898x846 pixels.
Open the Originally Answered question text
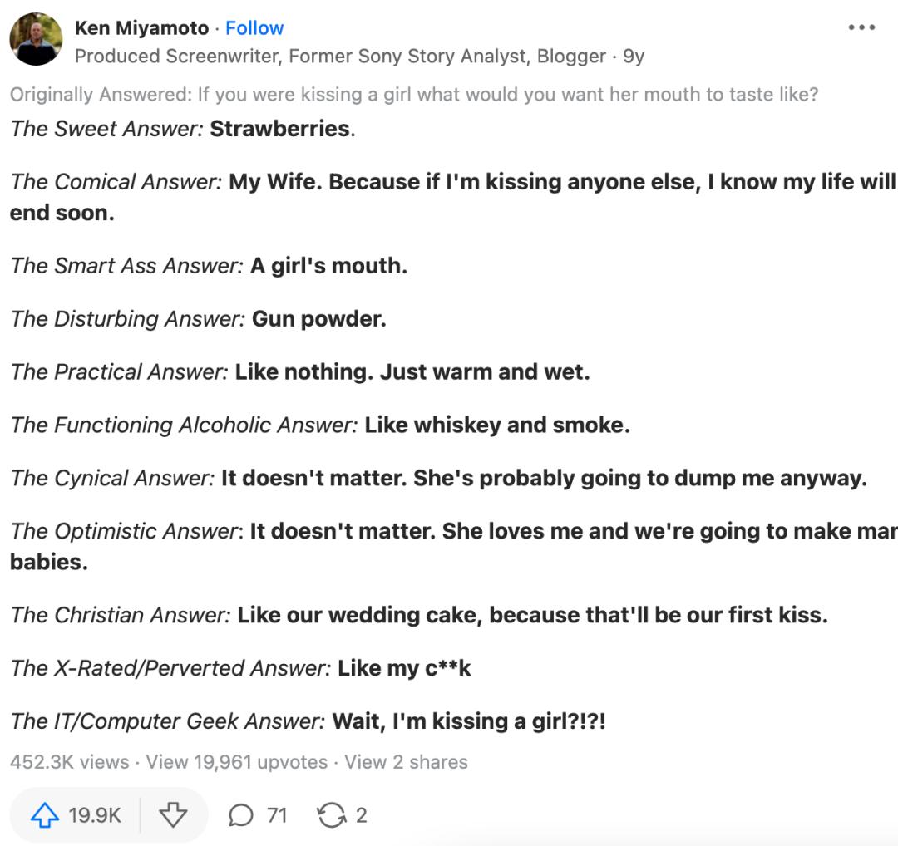coord(507,95)
